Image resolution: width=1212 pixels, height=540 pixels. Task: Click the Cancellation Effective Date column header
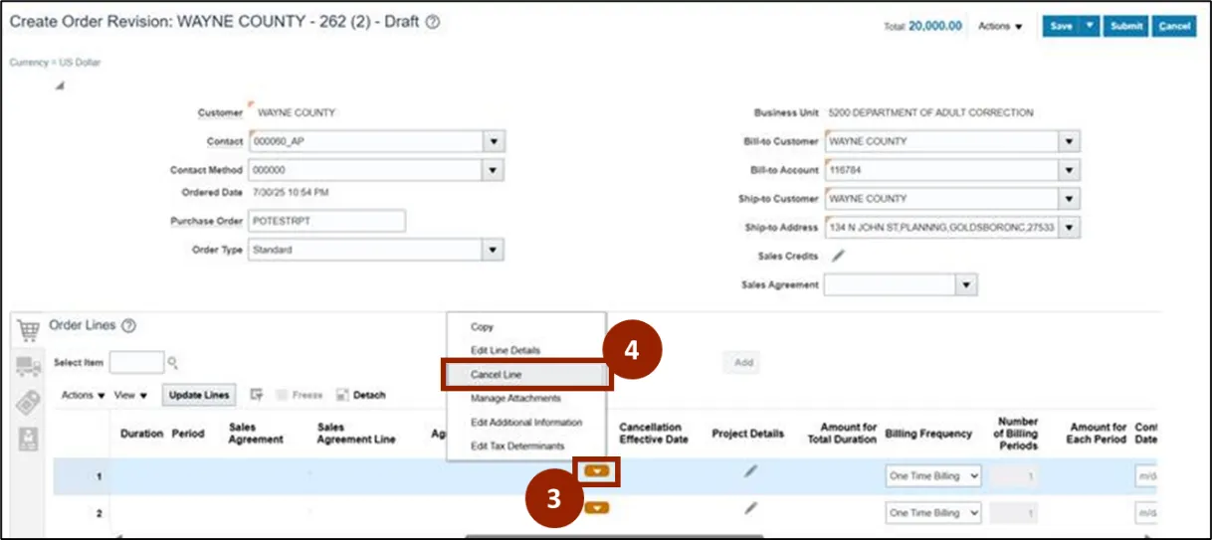point(654,434)
